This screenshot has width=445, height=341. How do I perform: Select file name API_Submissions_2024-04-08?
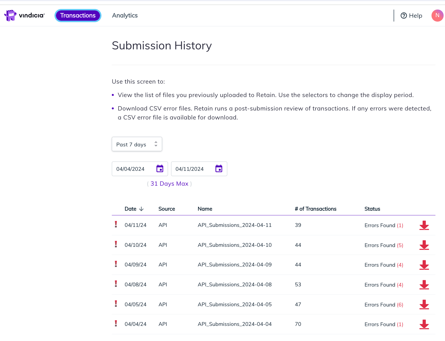point(235,285)
